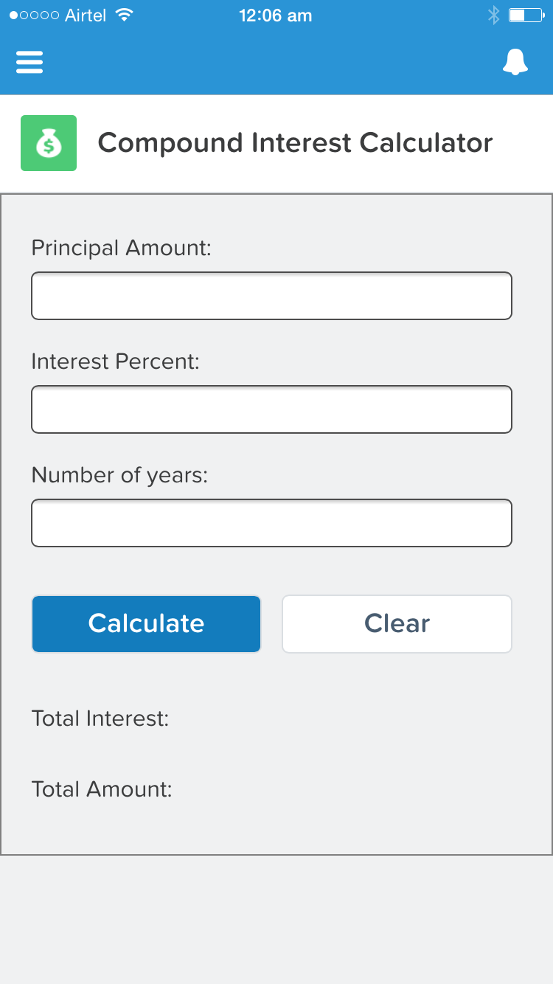
Task: Click the Number of years label
Action: coord(119,475)
